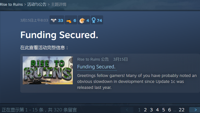Click the Rise to Ruins banner thumbnail
200x113 pixels.
(x=48, y=70)
